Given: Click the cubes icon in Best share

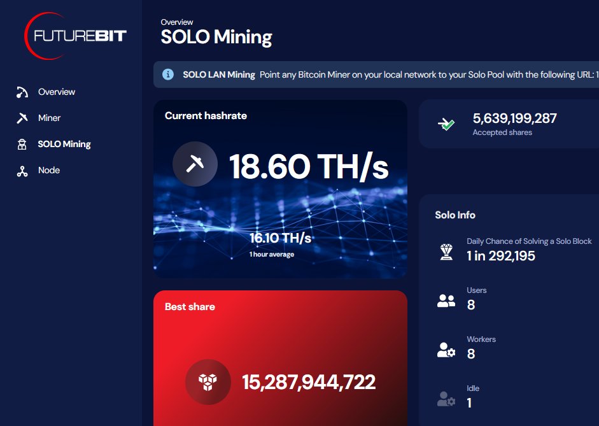Looking at the screenshot, I should point(208,381).
